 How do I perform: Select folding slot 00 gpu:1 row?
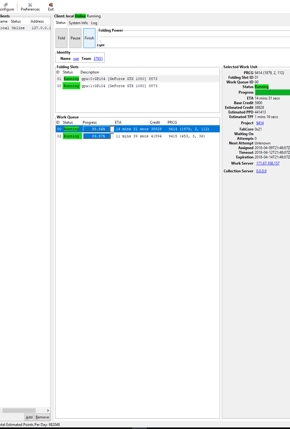click(138, 86)
